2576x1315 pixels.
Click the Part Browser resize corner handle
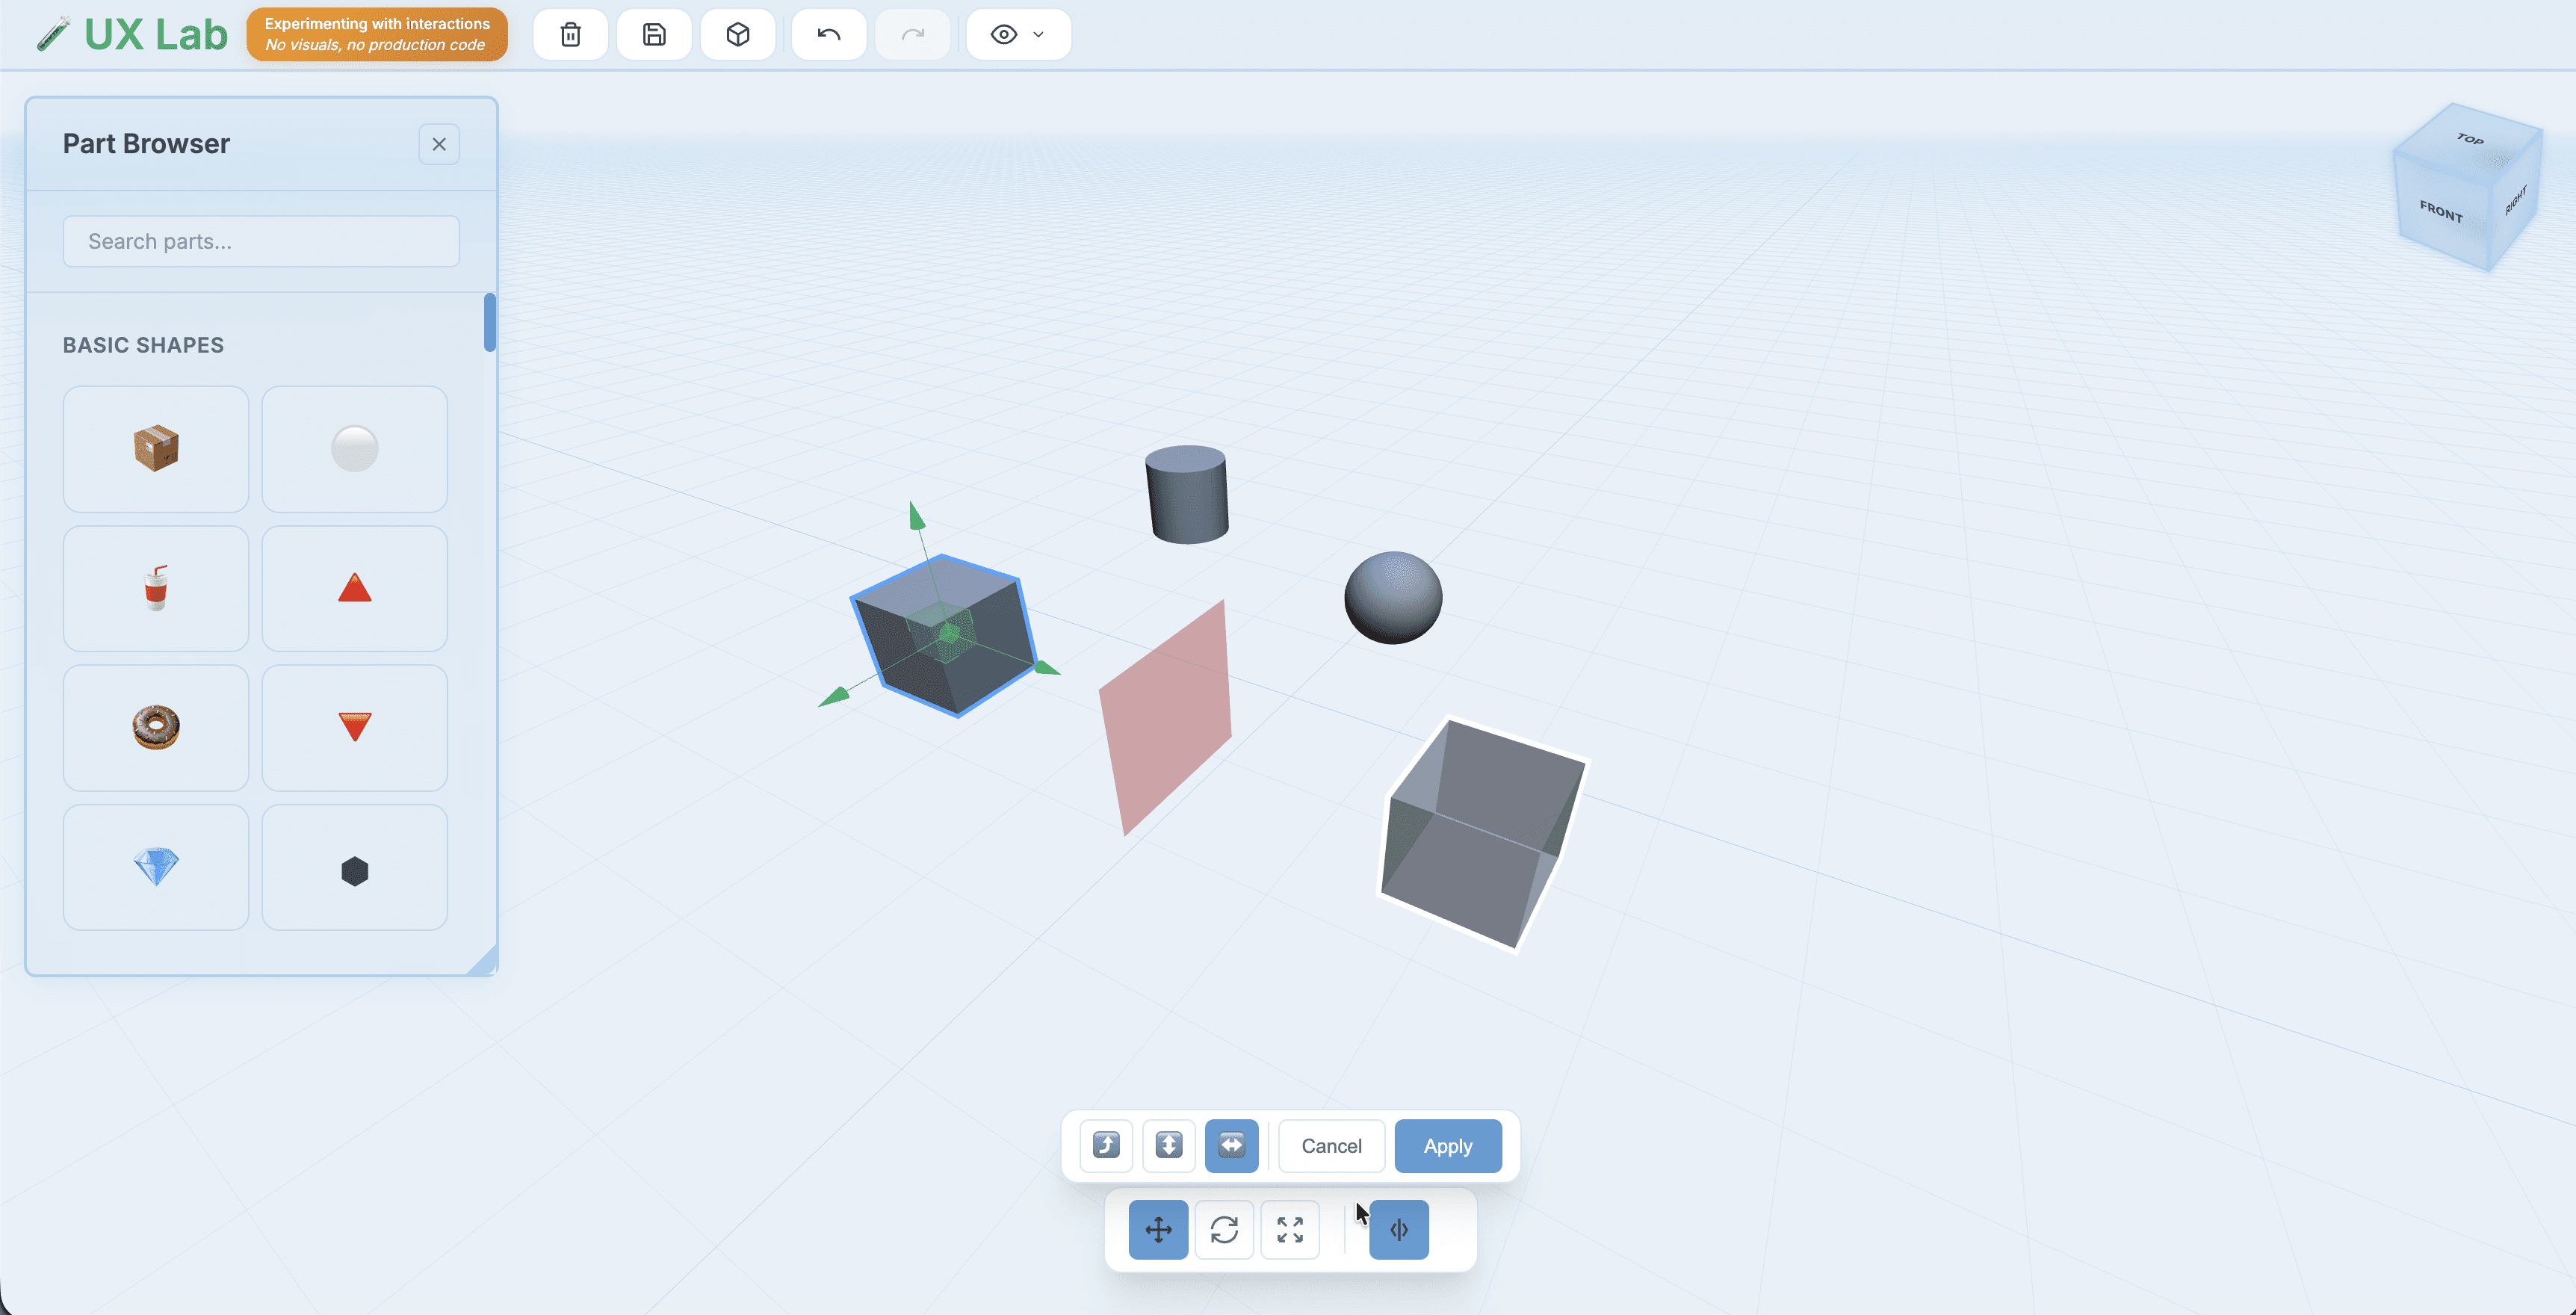tap(485, 962)
